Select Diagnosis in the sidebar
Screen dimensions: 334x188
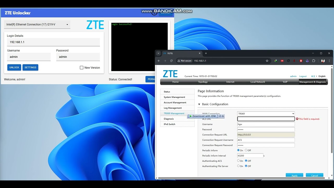coord(177,119)
